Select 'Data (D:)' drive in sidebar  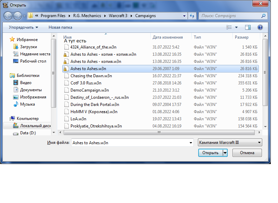28,133
